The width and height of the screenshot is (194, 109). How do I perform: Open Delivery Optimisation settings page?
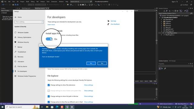pos(24,37)
